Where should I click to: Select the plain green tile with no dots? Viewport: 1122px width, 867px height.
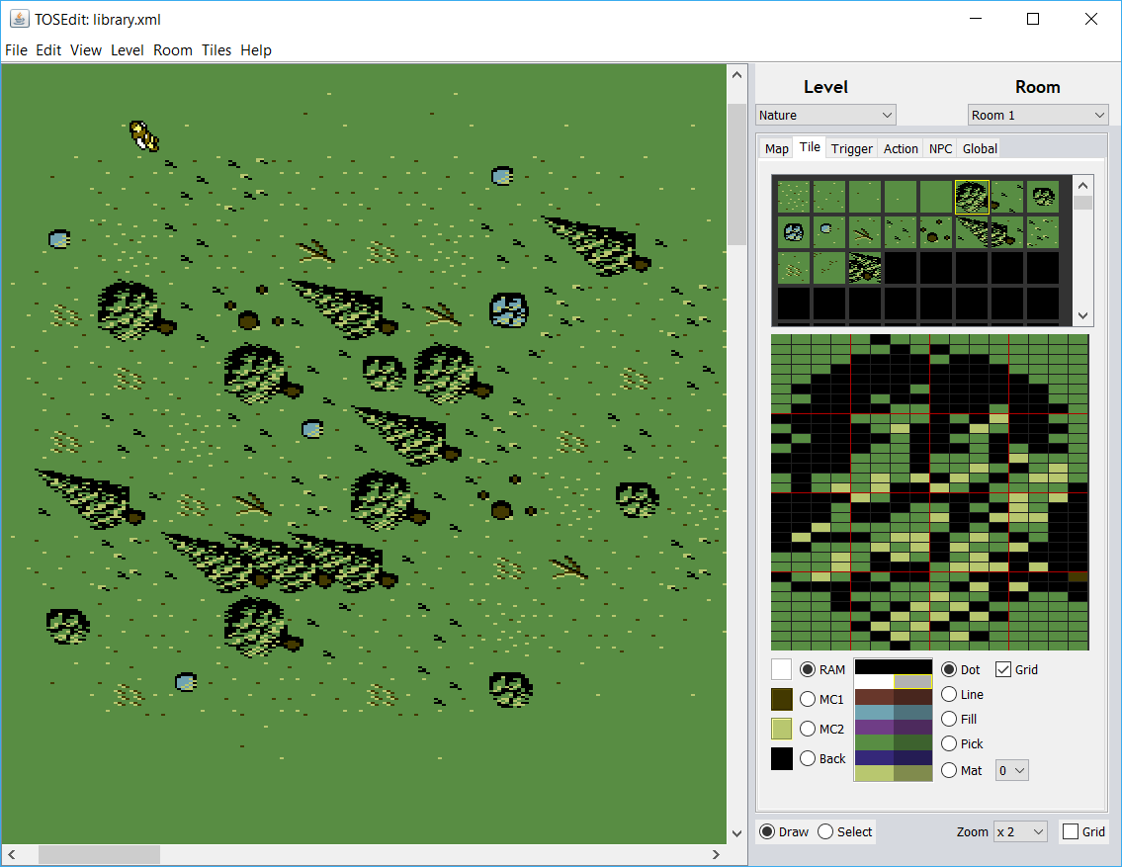coord(936,197)
